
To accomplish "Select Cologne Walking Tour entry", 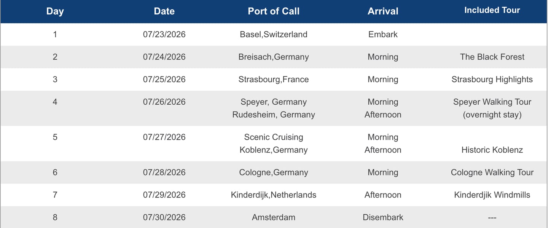I will coord(492,172).
